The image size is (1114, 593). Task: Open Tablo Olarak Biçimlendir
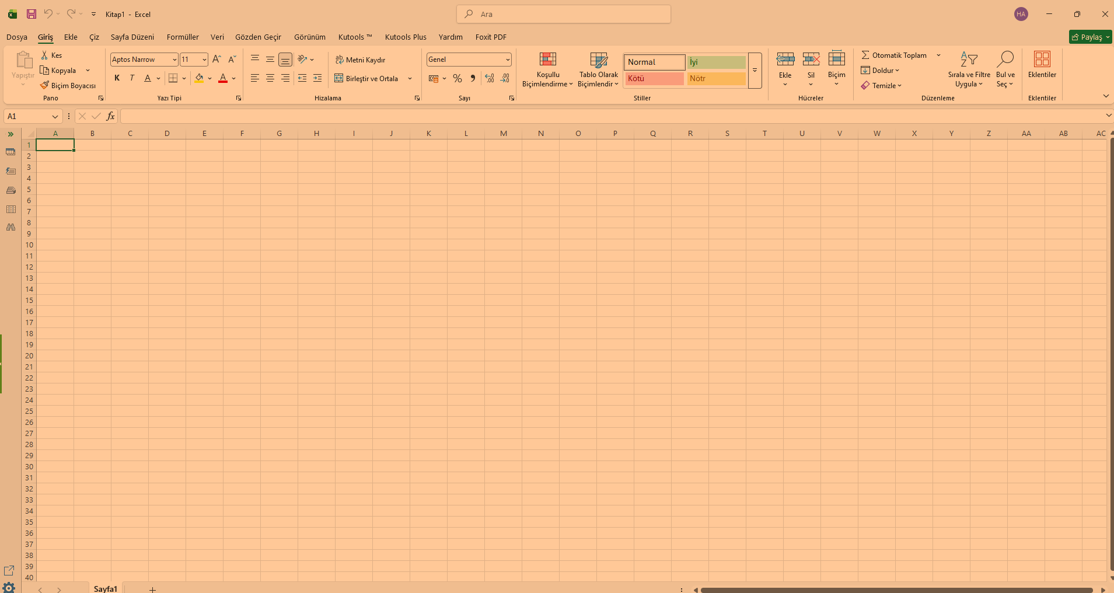tap(599, 69)
